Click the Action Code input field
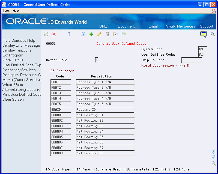Screen dimensions: 218x174 click(x=97, y=60)
